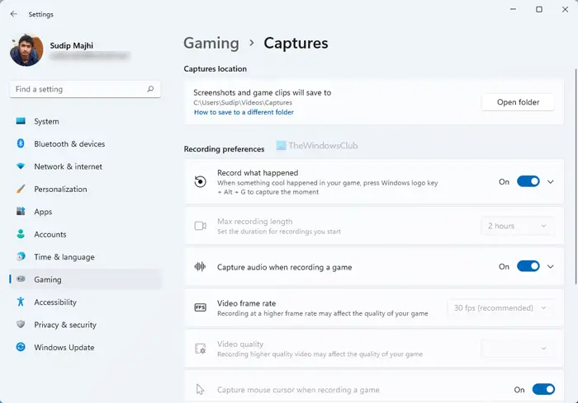Click the captures folder path text
The width and height of the screenshot is (578, 403).
pyautogui.click(x=243, y=103)
